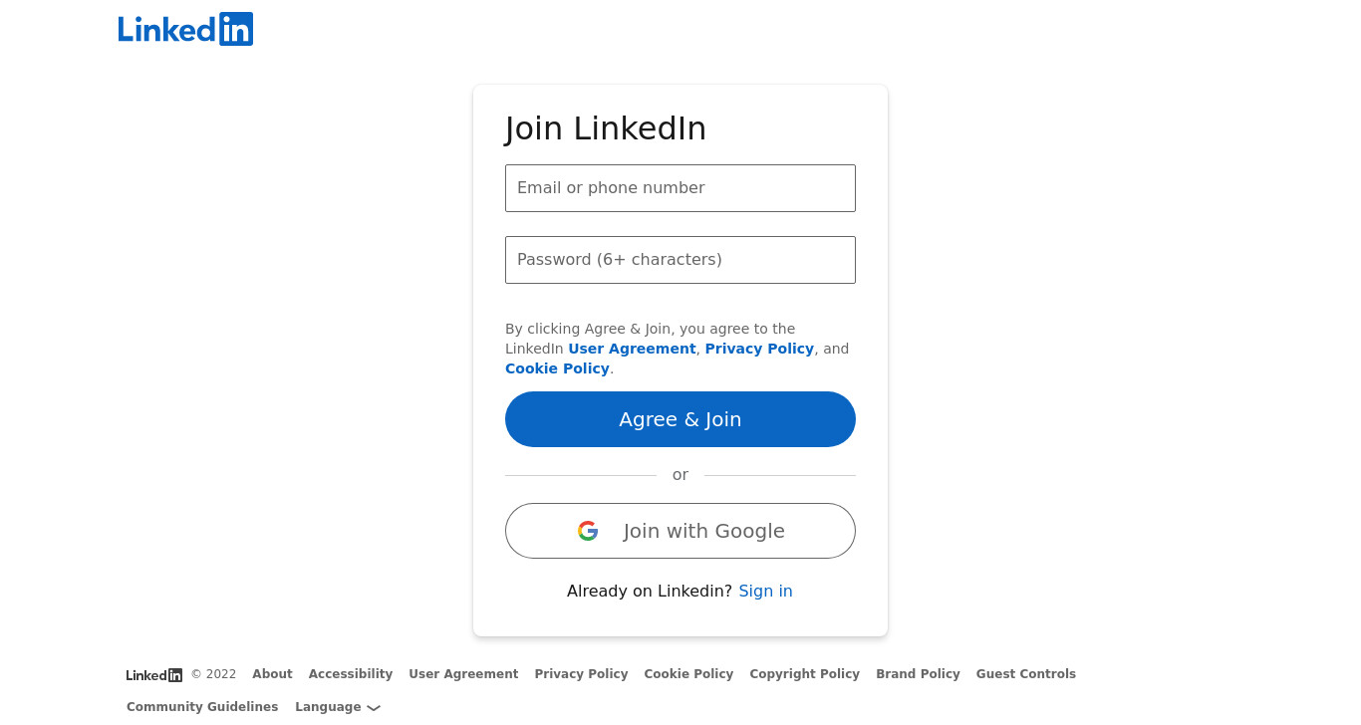The height and width of the screenshot is (725, 1361).
Task: Open User Agreement link in the form
Action: [632, 349]
